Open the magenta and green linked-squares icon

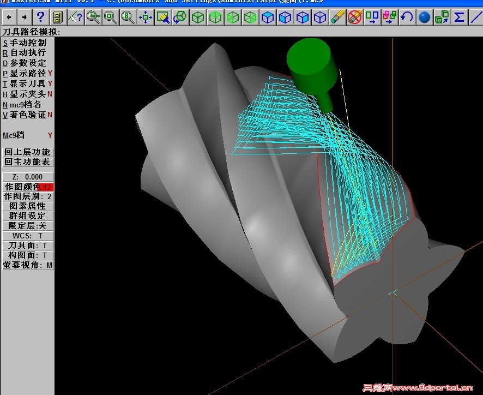coord(390,17)
